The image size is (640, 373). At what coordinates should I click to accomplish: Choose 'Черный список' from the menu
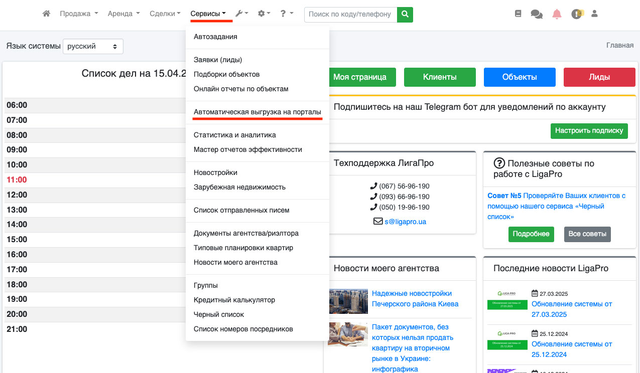point(219,314)
